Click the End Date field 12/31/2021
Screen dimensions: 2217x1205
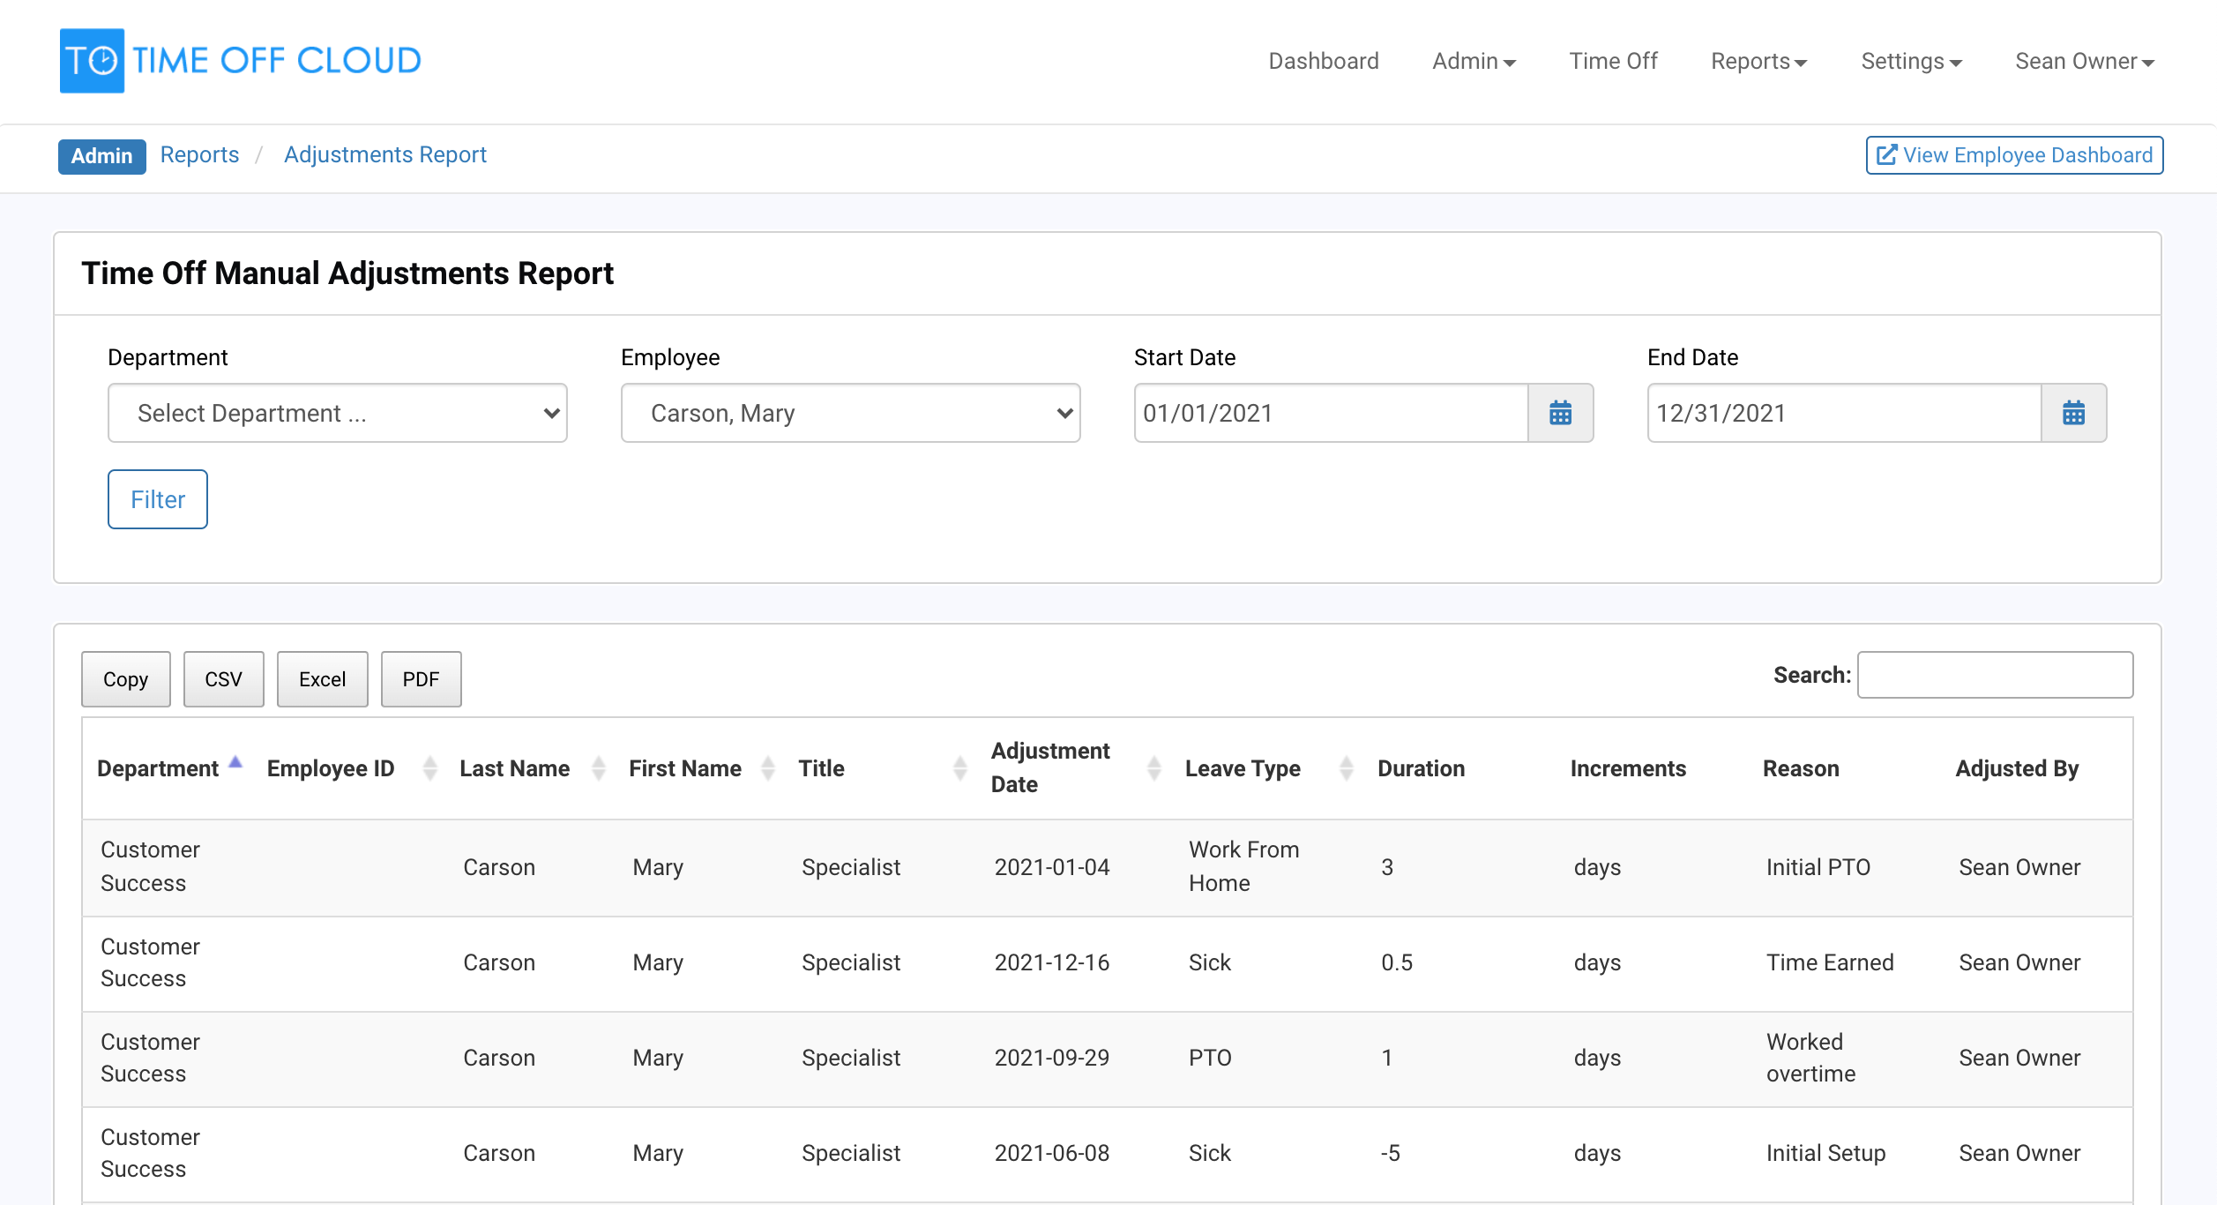(1844, 413)
